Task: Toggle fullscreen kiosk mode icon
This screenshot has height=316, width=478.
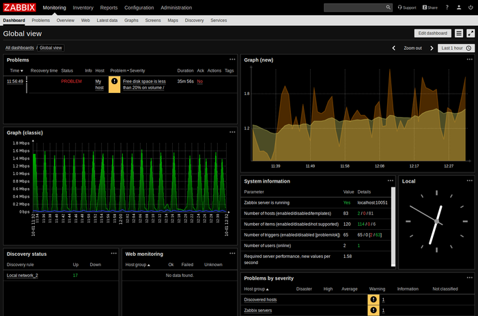Action: tap(469, 33)
